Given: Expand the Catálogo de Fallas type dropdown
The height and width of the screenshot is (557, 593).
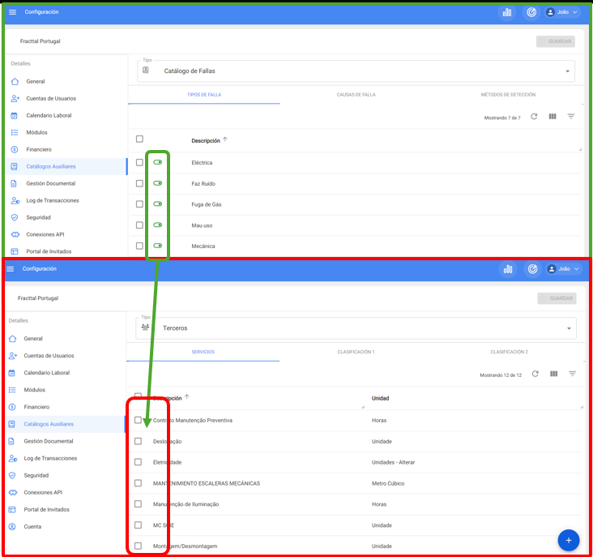Looking at the screenshot, I should pyautogui.click(x=567, y=71).
